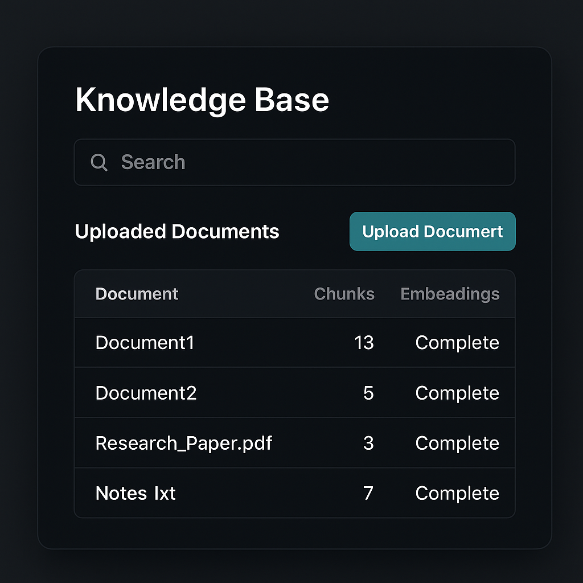Select the Notes txt entry
The width and height of the screenshot is (583, 583).
(136, 494)
